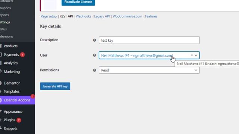The width and height of the screenshot is (239, 134).
Task: Open the Permissions dropdown set to Read
Action: 149,70
